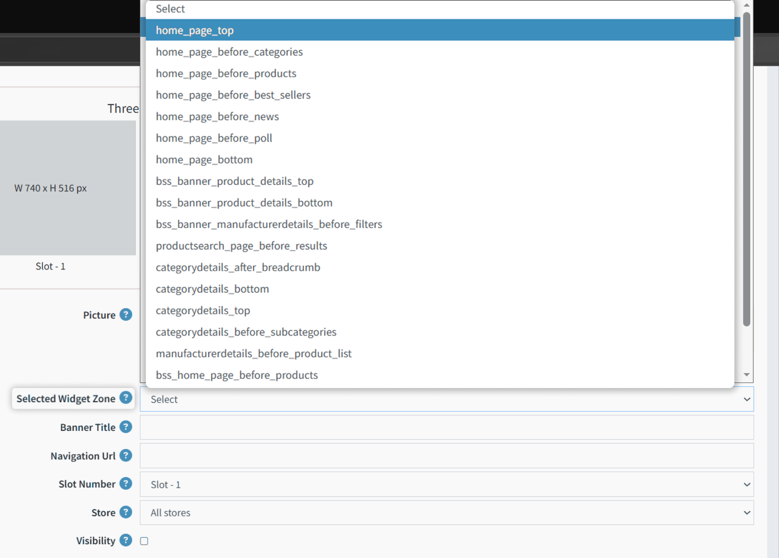Screen dimensions: 779x558
Task: Expand the Selected Widget Zone dropdown
Action: [x=447, y=399]
